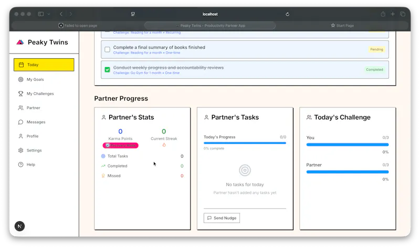Click the target icon above 'No tasks for today'
This screenshot has width=420, height=248.
[245, 170]
